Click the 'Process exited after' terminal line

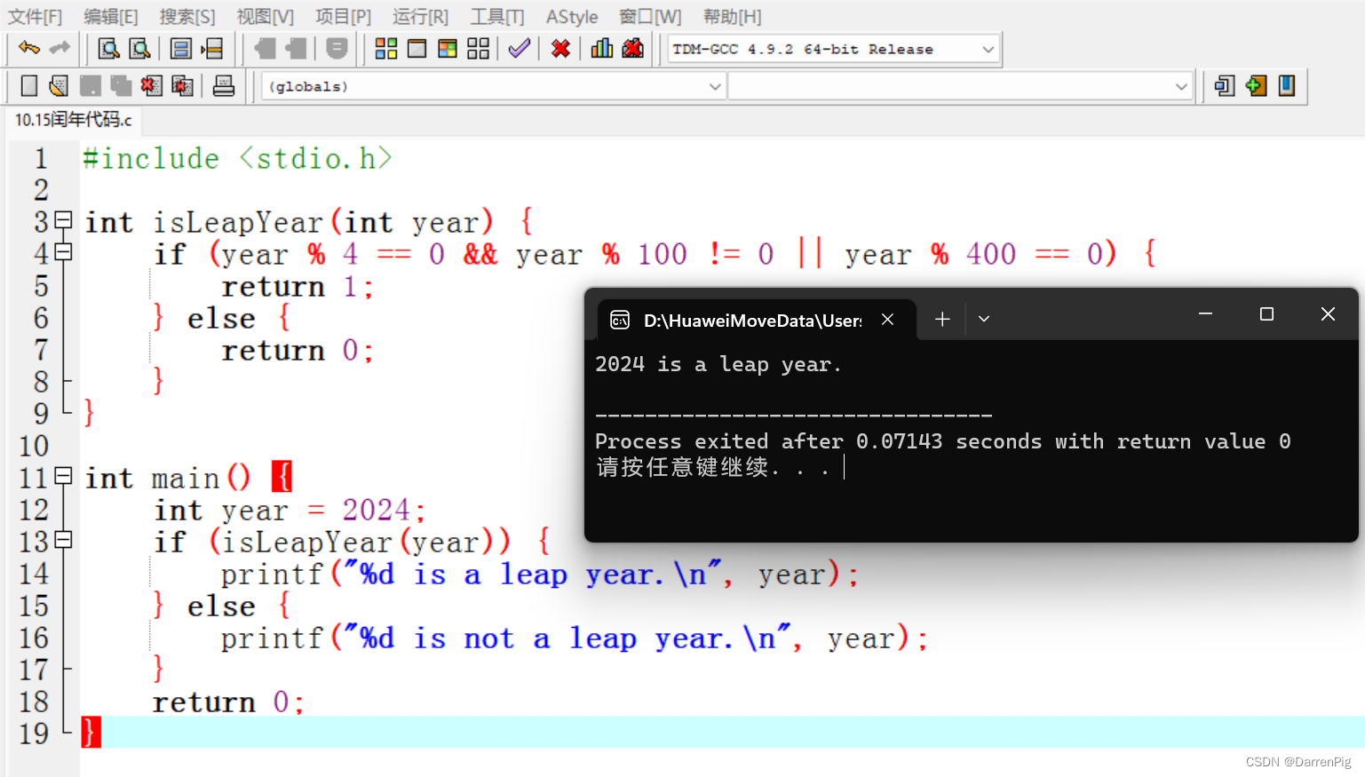[942, 441]
